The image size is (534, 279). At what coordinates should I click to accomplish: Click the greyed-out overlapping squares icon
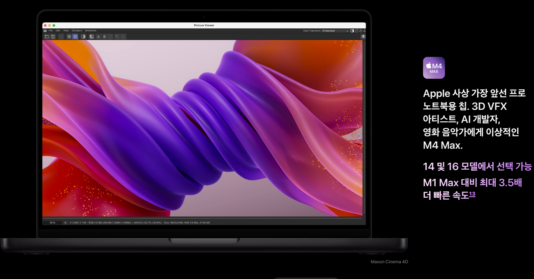(x=117, y=37)
